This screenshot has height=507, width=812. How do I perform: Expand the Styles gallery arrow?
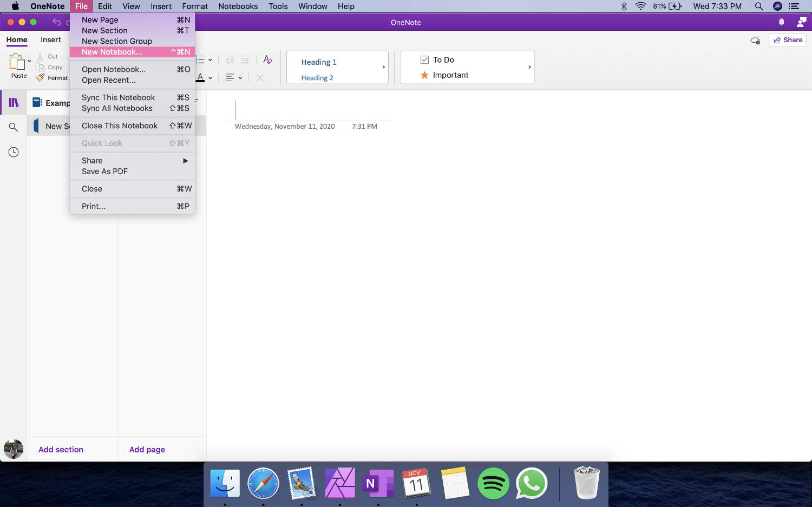pyautogui.click(x=383, y=67)
